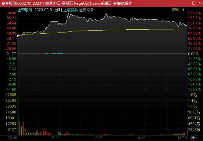The width and height of the screenshot is (203, 141).
Task: Click the 15:00 time axis label
Action: coord(182,138)
